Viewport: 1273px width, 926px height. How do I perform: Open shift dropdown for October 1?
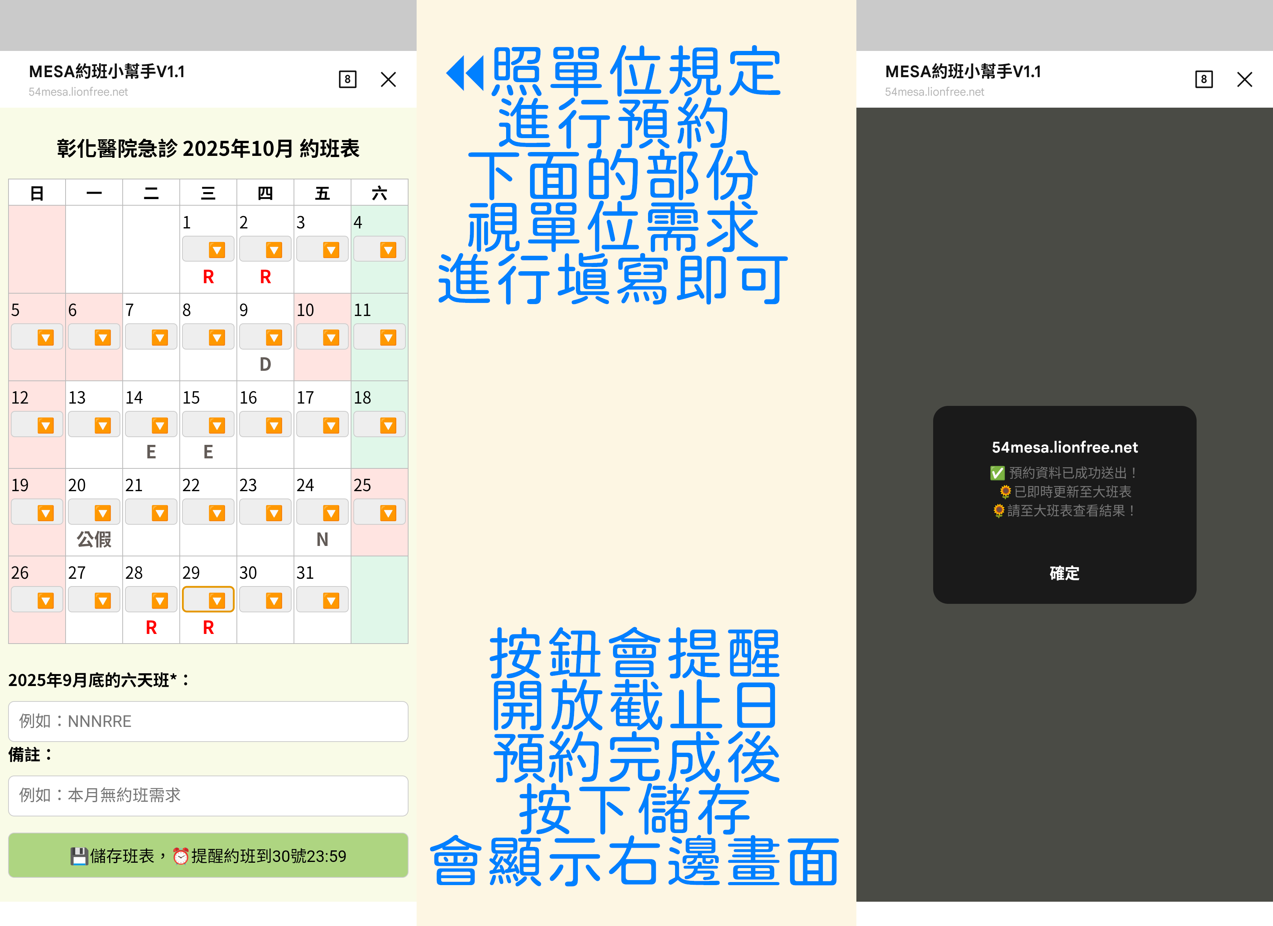click(208, 249)
